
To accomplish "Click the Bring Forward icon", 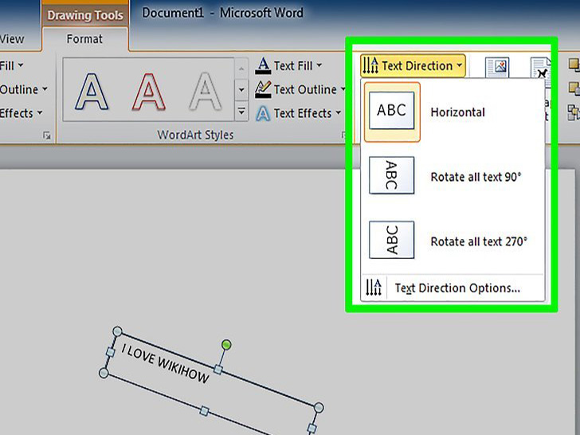I will (574, 65).
